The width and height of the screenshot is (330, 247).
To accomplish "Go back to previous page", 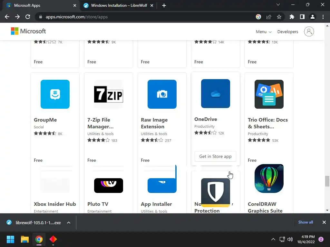I will (7, 17).
